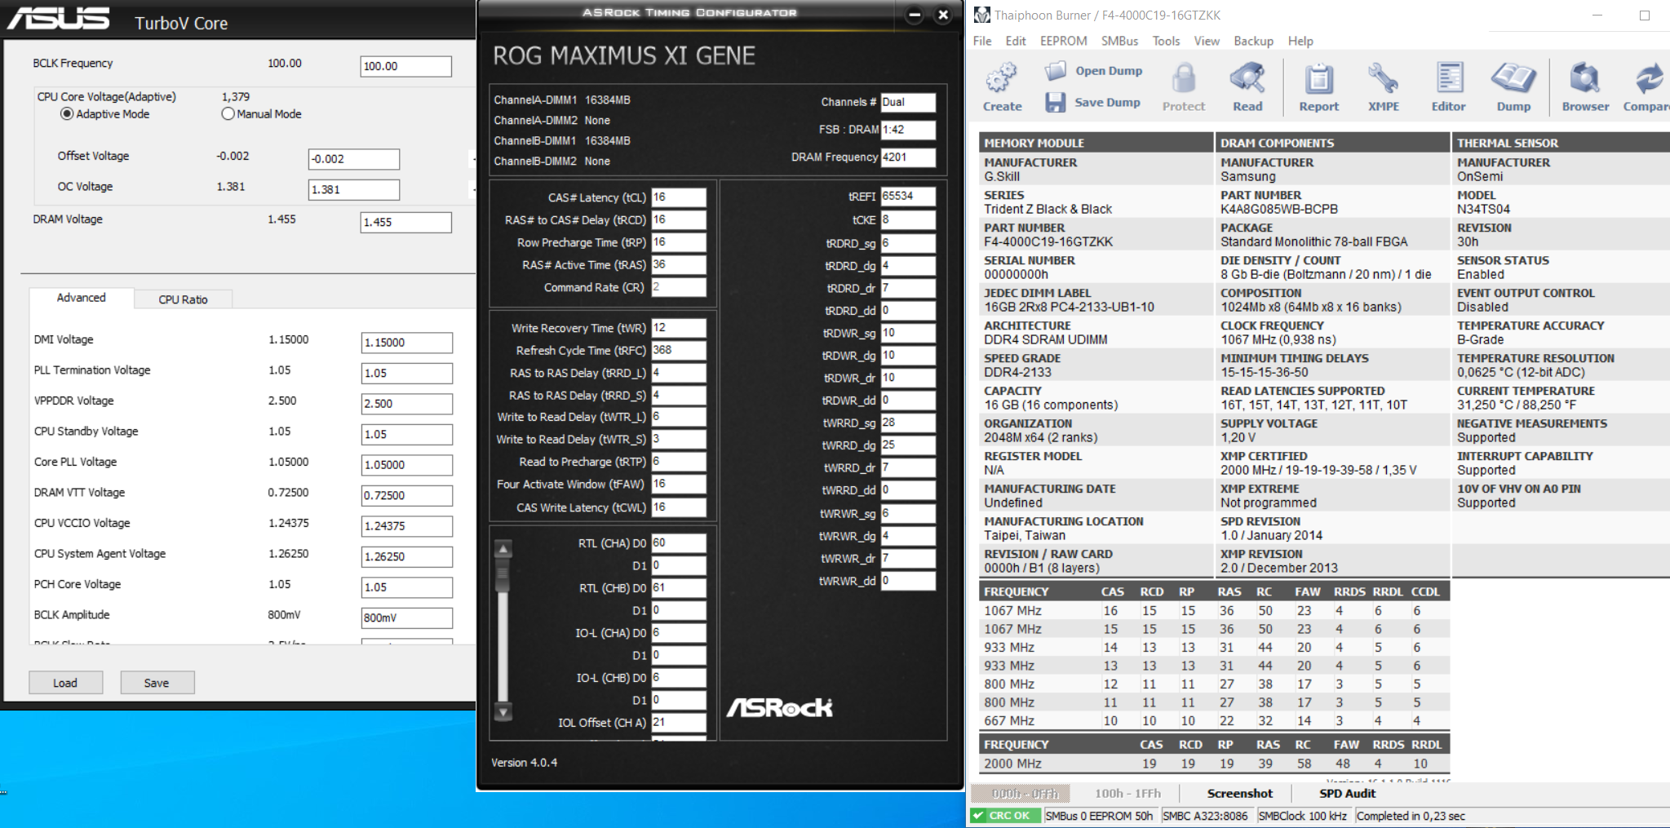Click the Refresh Cycle Time (tRFC) field
The image size is (1670, 828).
[679, 350]
